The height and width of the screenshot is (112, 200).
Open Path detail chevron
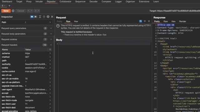[50, 22]
